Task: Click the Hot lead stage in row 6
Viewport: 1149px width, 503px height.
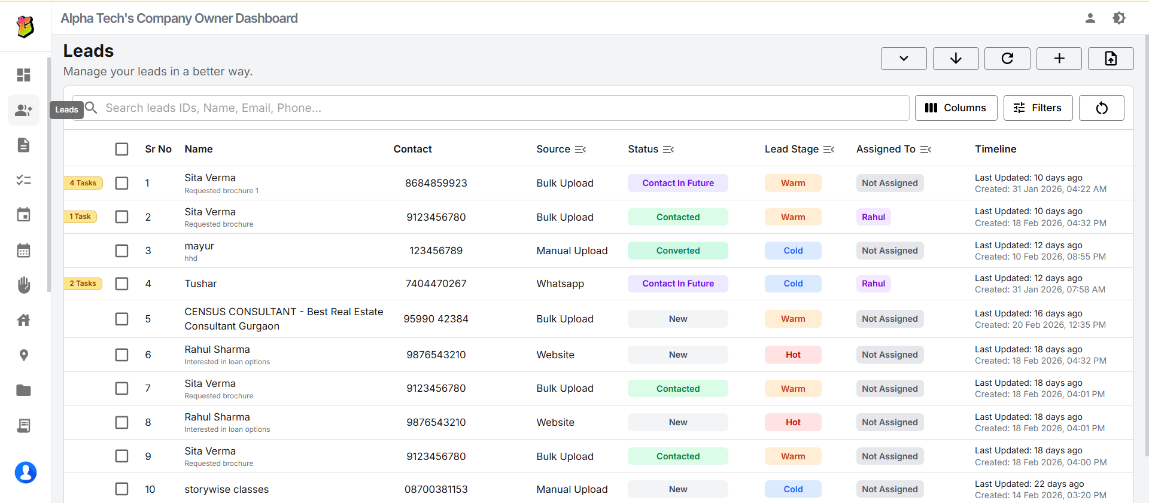Action: (x=793, y=355)
